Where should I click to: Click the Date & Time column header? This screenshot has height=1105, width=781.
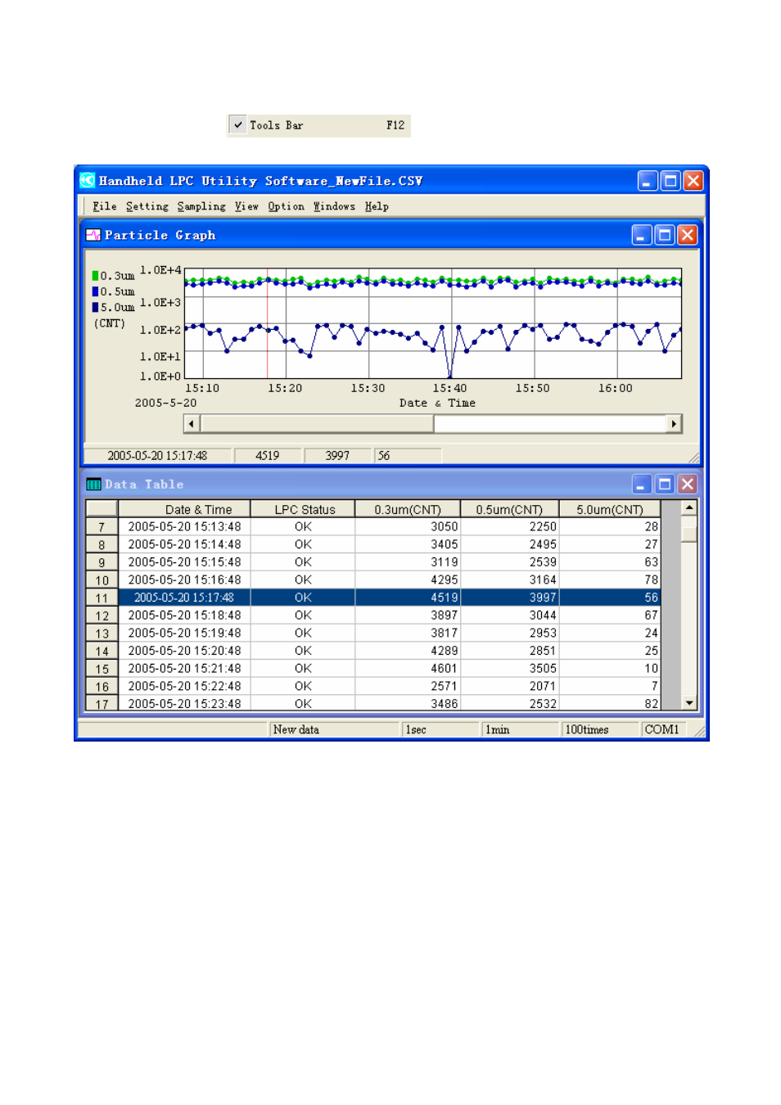click(x=184, y=509)
